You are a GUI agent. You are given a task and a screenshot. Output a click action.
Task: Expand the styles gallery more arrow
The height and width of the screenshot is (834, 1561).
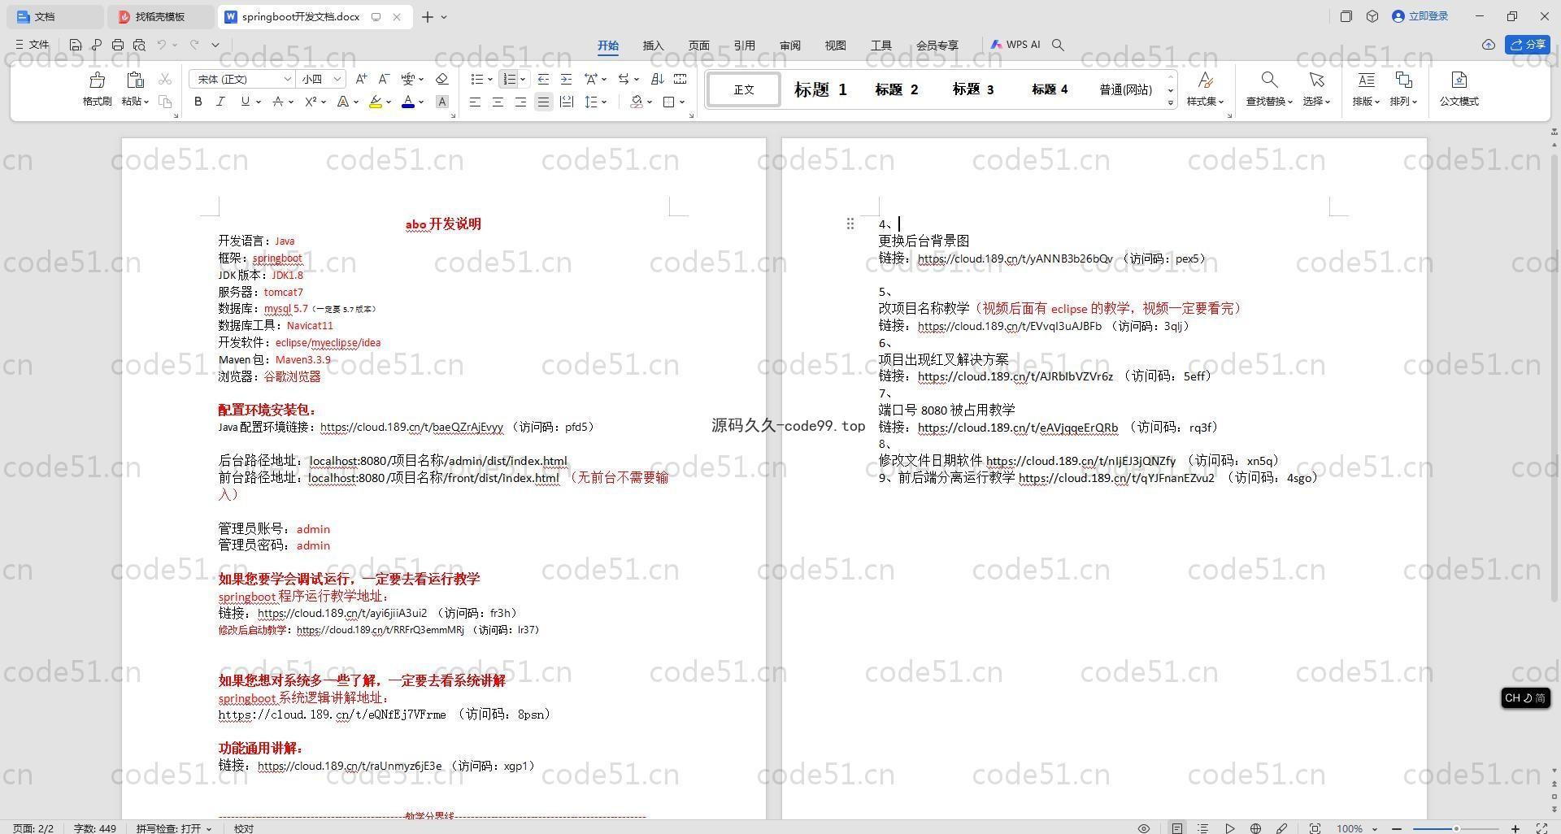click(x=1171, y=102)
